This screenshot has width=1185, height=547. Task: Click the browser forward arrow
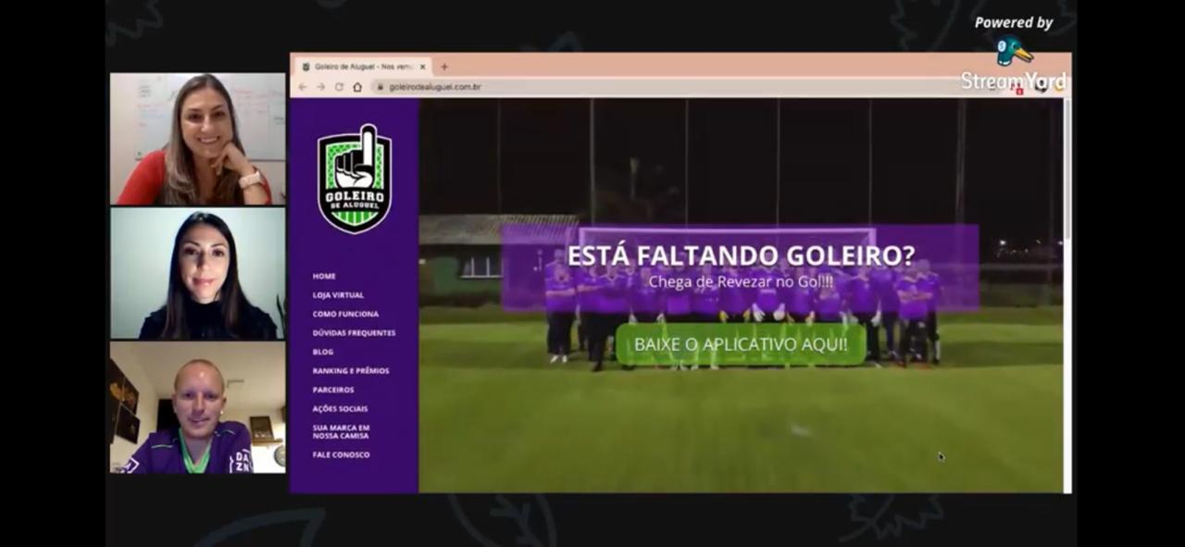(320, 87)
